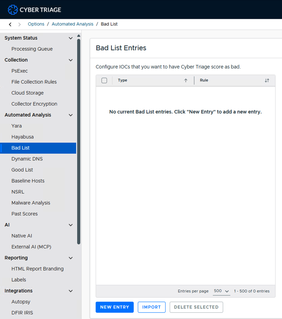
Task: Follow the Automated Analysis breadcrumb link
Action: point(73,24)
